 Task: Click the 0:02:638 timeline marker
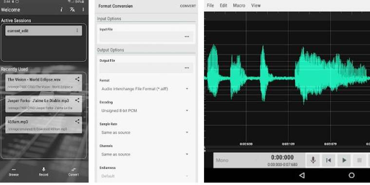pyautogui.click(x=246, y=144)
